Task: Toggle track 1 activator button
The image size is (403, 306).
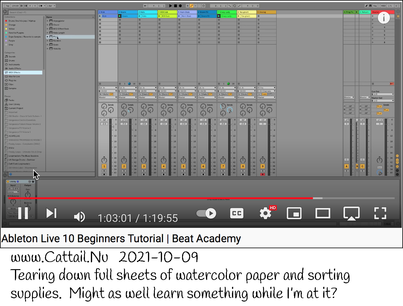Action: [x=104, y=166]
